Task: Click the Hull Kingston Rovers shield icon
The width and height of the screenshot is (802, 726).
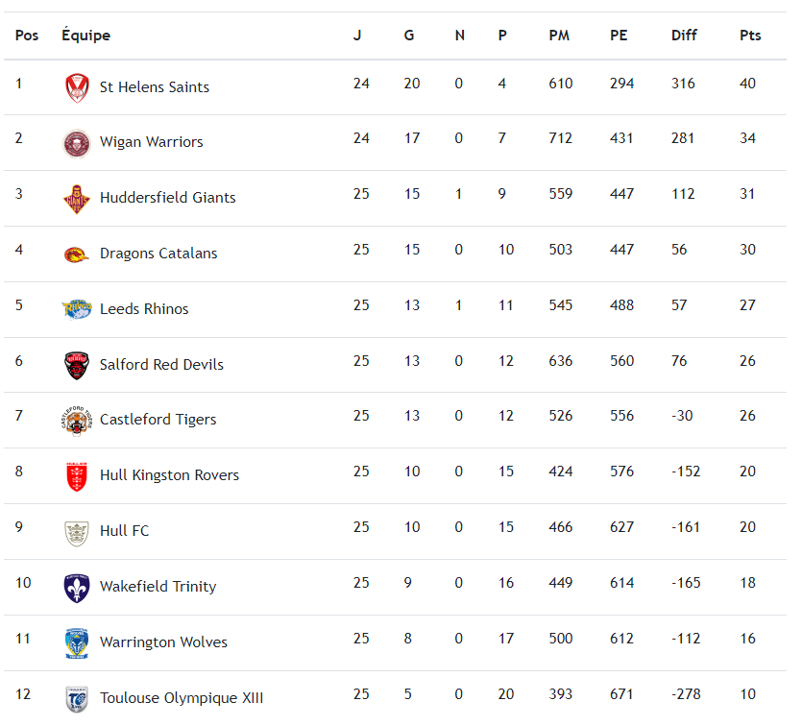Action: [77, 476]
